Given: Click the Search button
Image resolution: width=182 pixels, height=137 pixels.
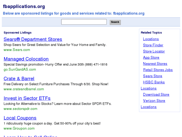Looking at the screenshot, I should point(115,22).
